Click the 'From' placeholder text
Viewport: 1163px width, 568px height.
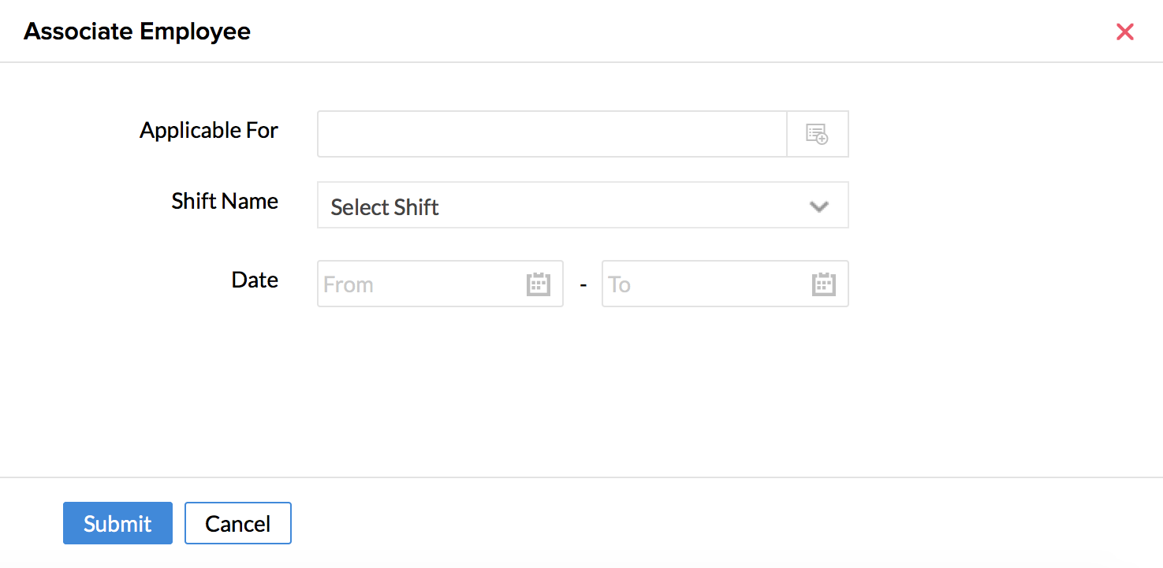[349, 284]
